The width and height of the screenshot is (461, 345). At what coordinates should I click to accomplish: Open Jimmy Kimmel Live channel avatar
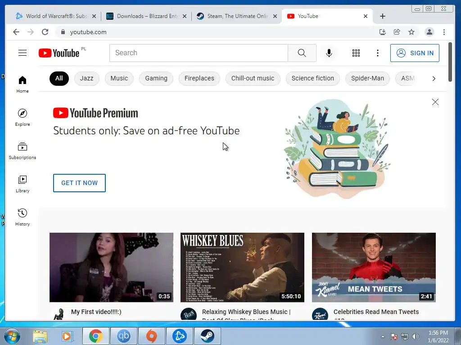point(320,314)
